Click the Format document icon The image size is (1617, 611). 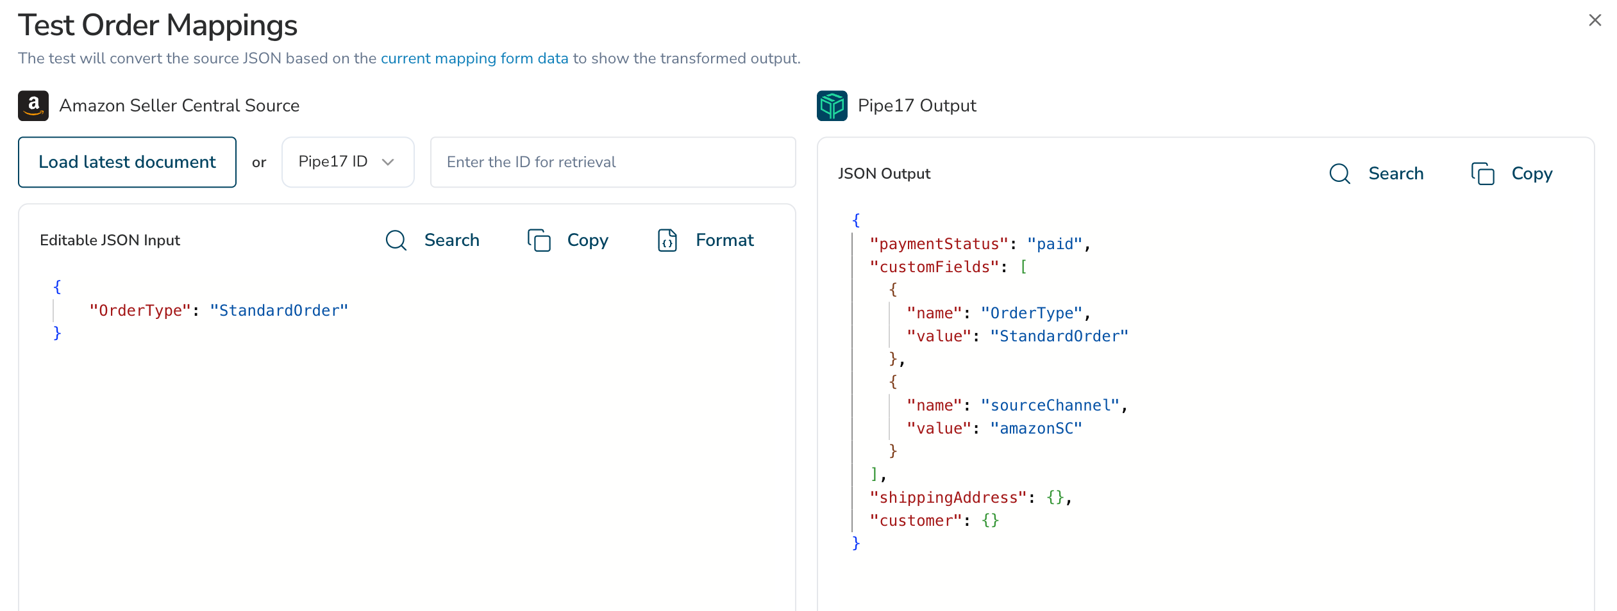pos(667,240)
